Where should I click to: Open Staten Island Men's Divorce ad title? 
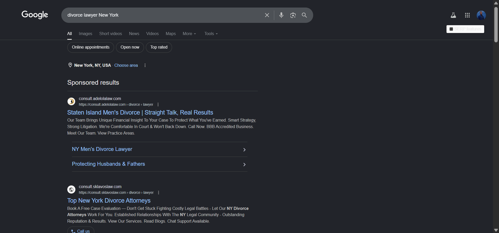[140, 112]
